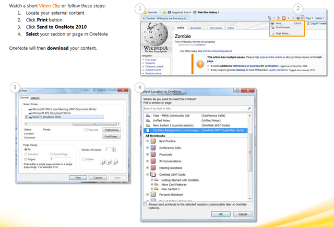Click the Send To OneNote 2010 printer icon
This screenshot has width=334, height=227.
[29, 117]
